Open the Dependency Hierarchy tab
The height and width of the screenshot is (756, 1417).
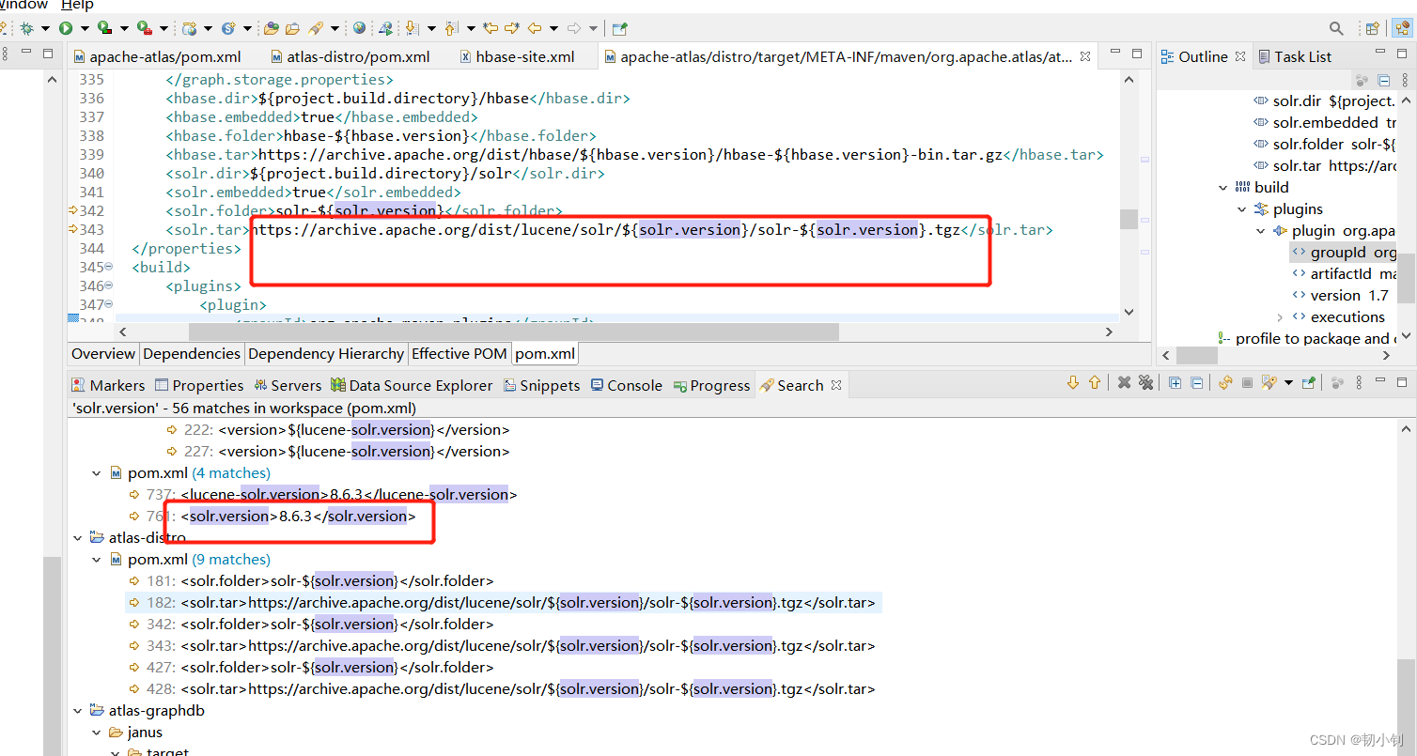pos(325,354)
